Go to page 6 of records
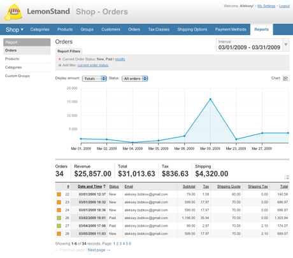This screenshot has height=258, width=293. (x=130, y=243)
